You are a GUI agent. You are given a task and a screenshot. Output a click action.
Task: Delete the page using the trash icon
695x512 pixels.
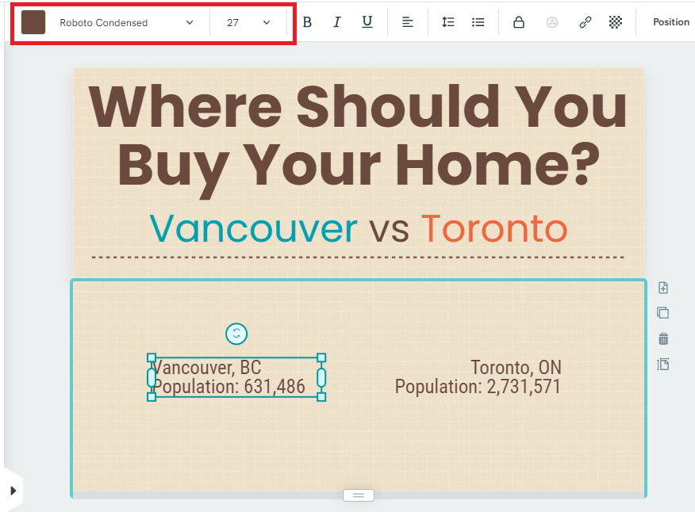(x=663, y=338)
